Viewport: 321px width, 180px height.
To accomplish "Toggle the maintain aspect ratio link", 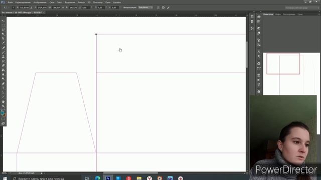I will pos(63,7).
